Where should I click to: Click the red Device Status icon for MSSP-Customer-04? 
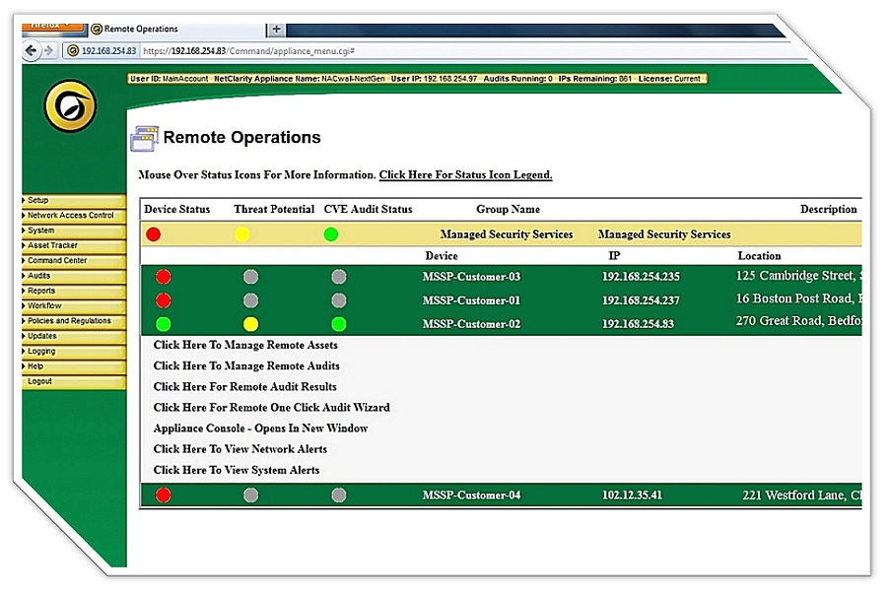164,495
